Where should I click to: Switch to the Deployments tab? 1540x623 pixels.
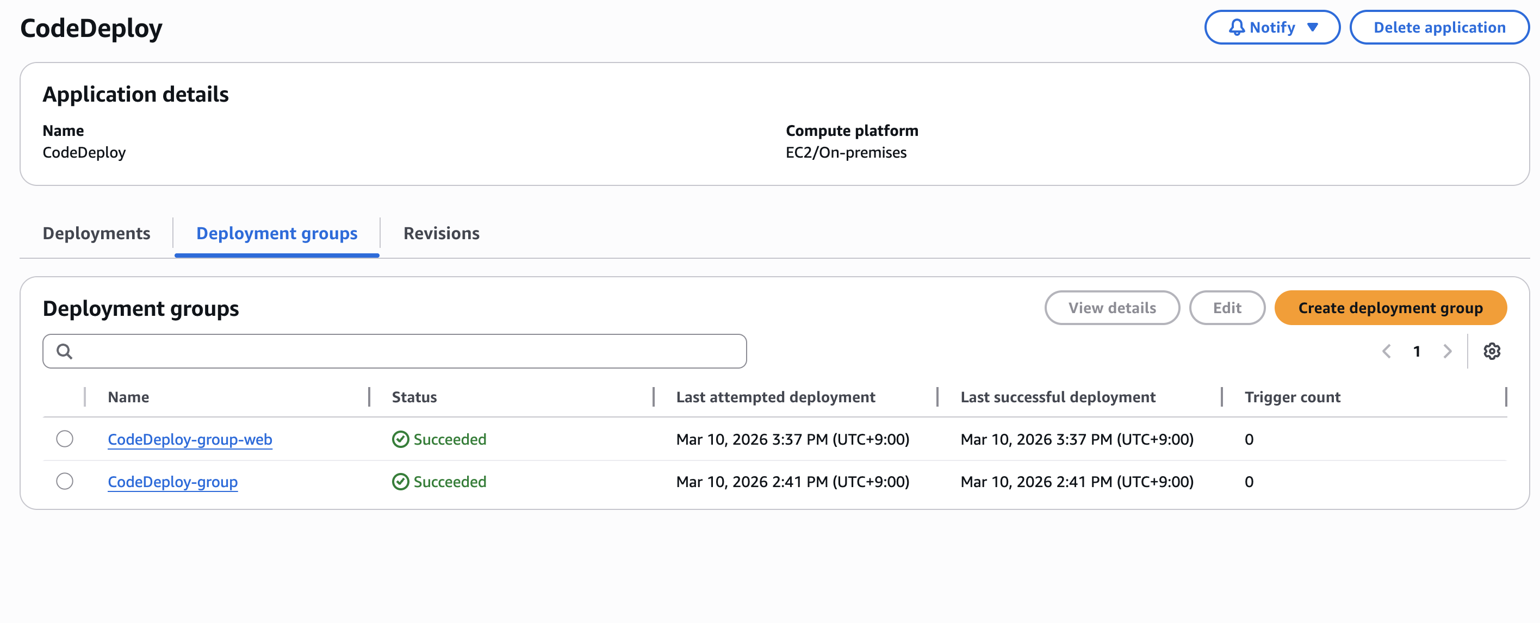coord(96,233)
